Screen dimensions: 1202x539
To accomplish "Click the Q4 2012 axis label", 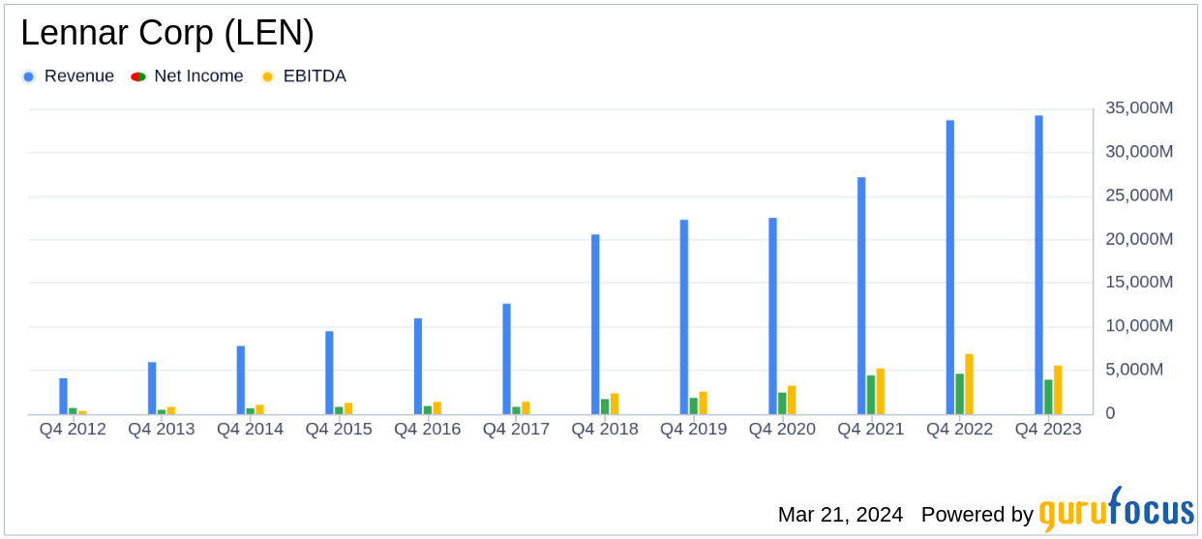I will (x=73, y=429).
